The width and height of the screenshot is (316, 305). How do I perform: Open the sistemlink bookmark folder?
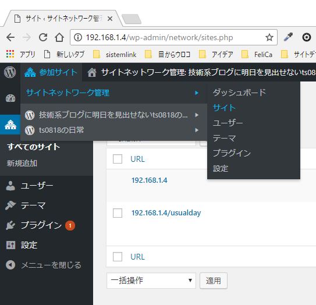[115, 55]
